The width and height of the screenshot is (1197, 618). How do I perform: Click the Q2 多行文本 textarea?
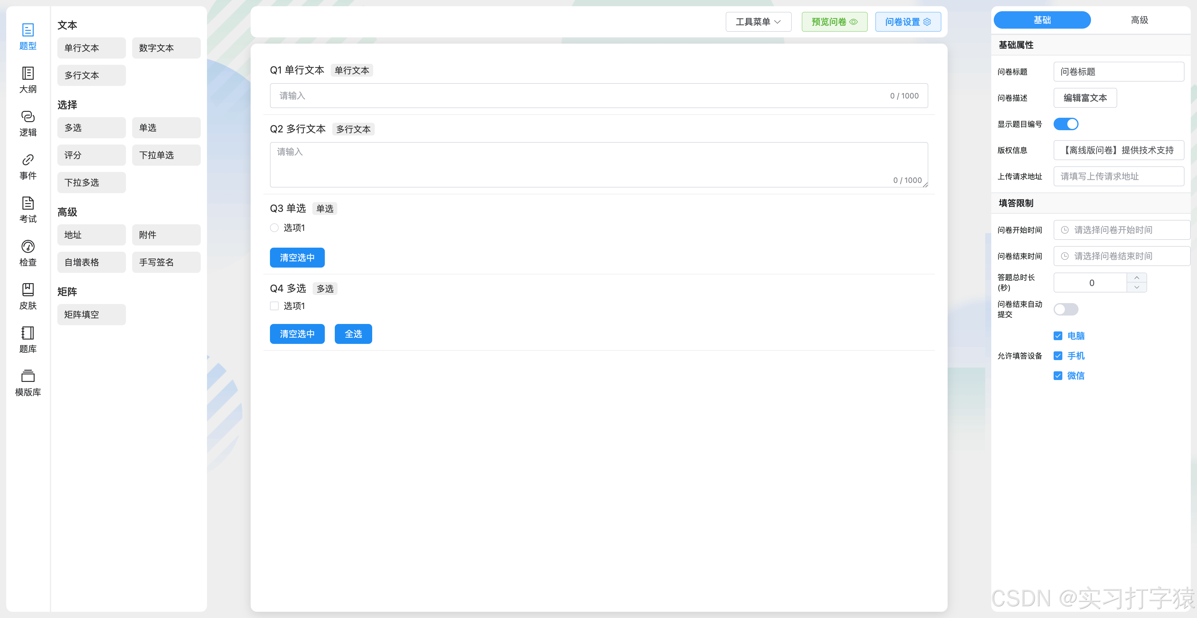click(x=599, y=164)
